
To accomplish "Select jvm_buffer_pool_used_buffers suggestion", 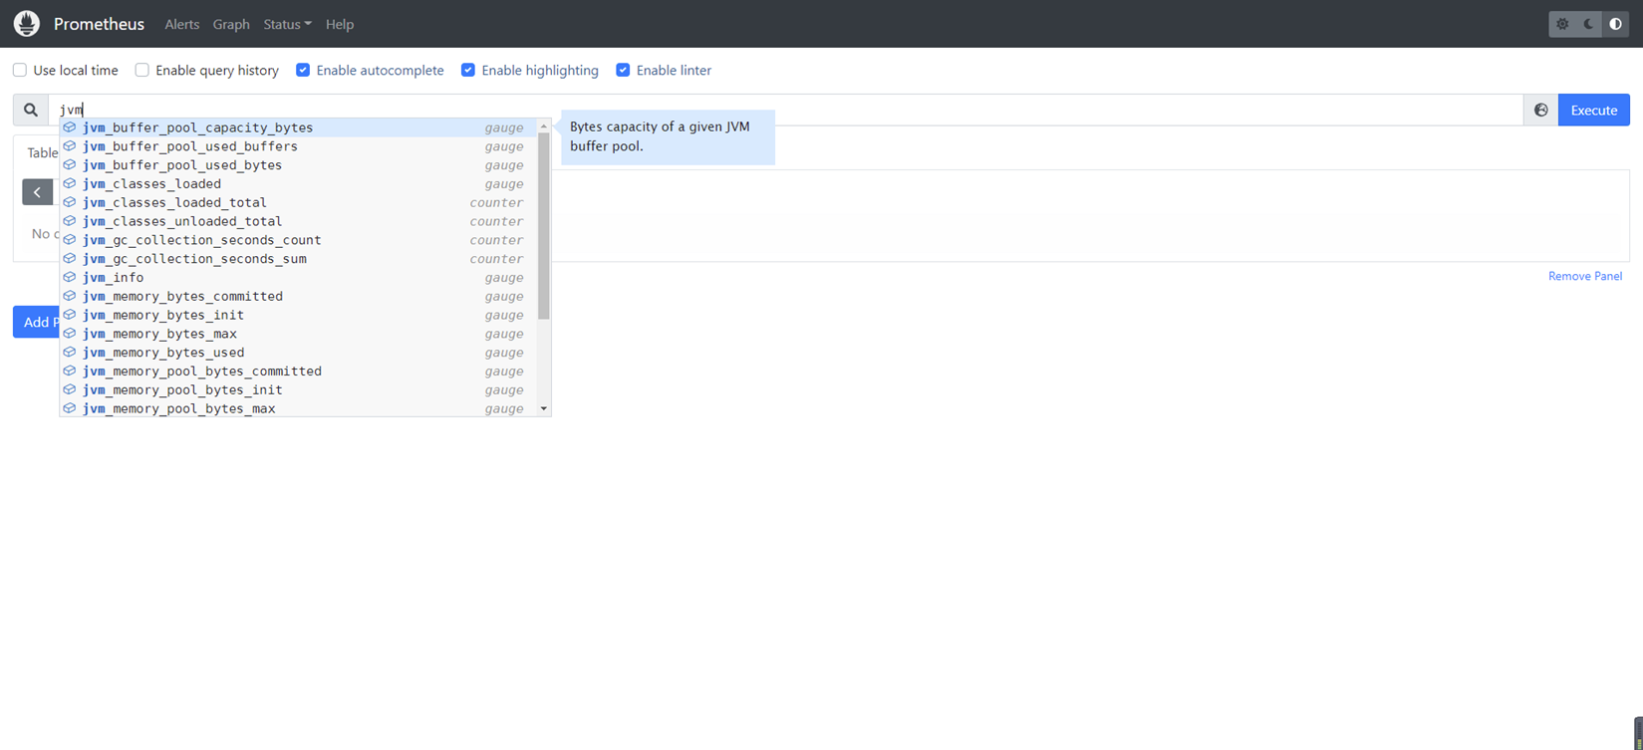I will [299, 146].
